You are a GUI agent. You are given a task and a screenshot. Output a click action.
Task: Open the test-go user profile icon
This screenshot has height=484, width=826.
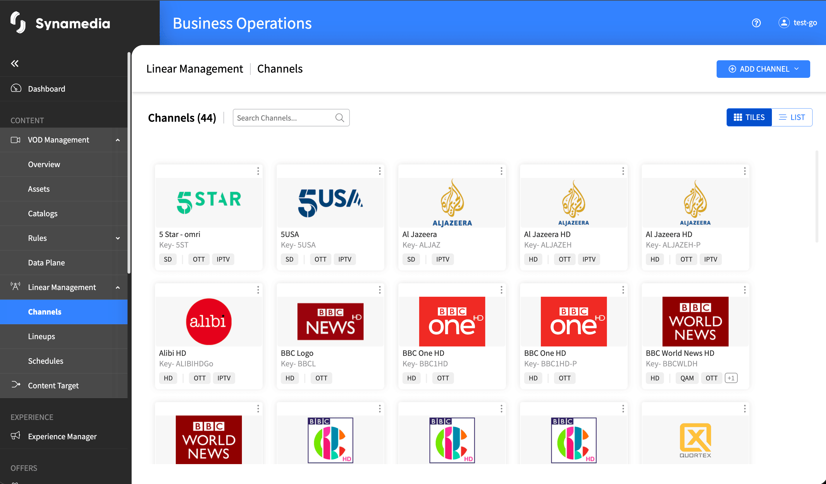coord(784,23)
